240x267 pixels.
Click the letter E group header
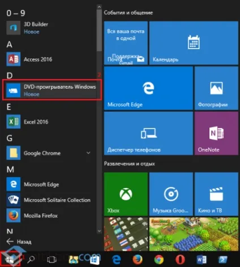tap(8, 107)
